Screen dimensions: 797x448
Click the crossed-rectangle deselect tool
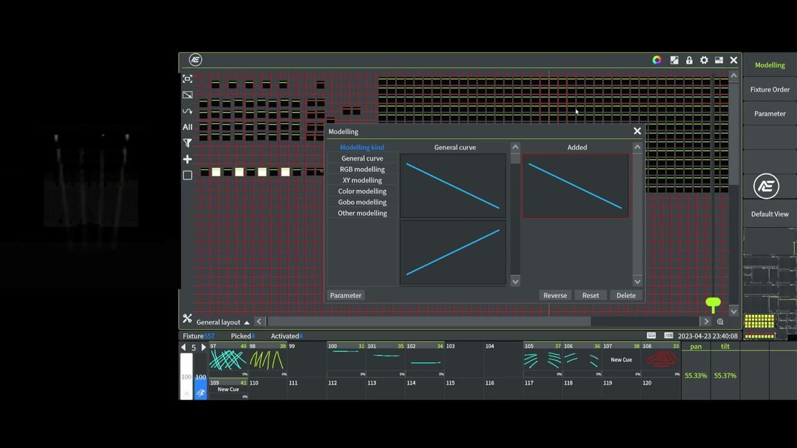[x=187, y=95]
